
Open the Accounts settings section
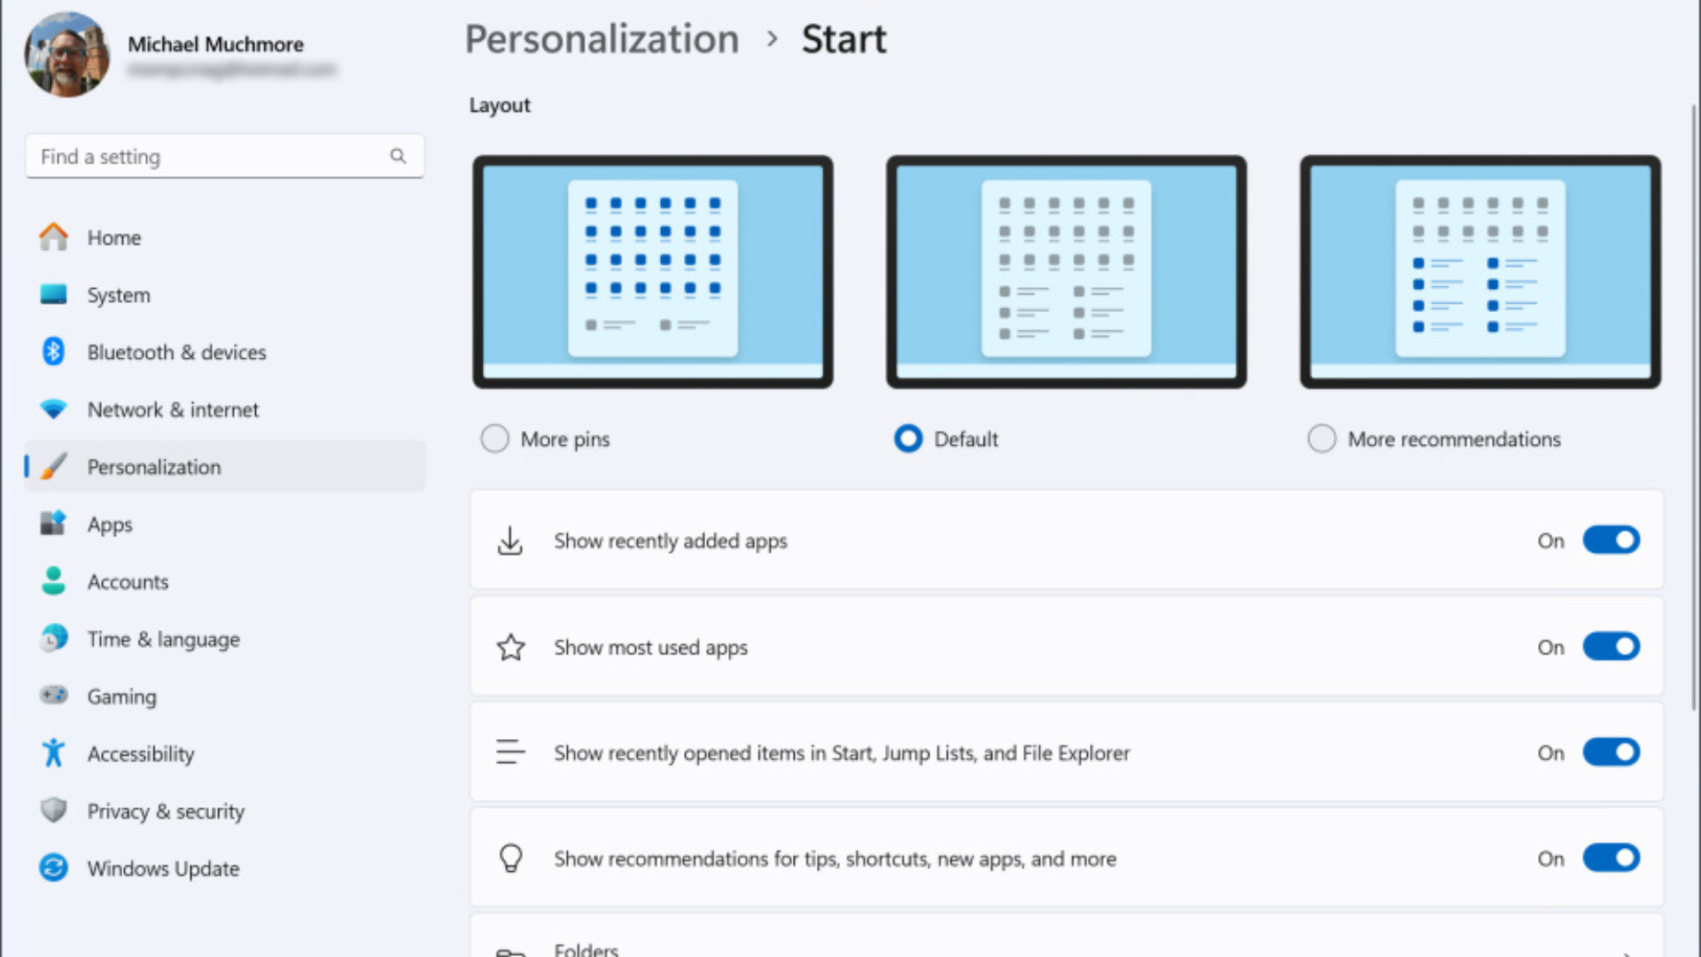pyautogui.click(x=128, y=582)
